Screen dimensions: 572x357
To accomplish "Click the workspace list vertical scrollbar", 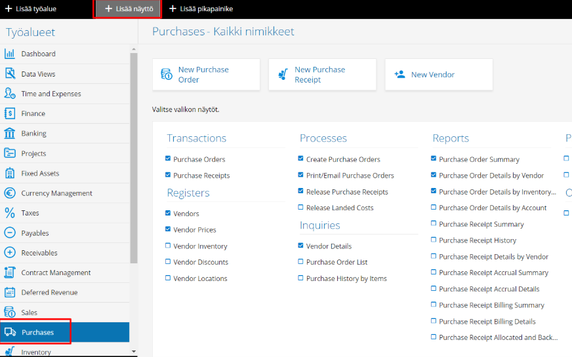I will (x=134, y=158).
